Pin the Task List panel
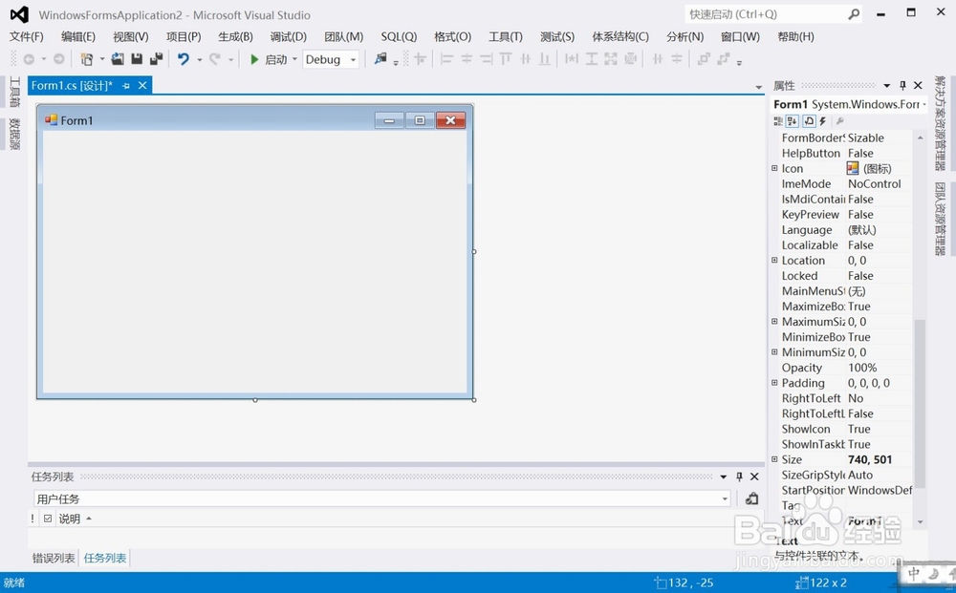Viewport: 956px width, 593px height. 740,477
